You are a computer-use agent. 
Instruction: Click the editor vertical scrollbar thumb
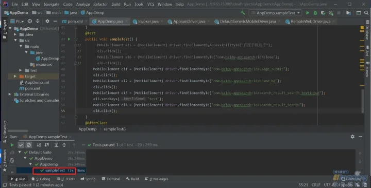pos(362,101)
